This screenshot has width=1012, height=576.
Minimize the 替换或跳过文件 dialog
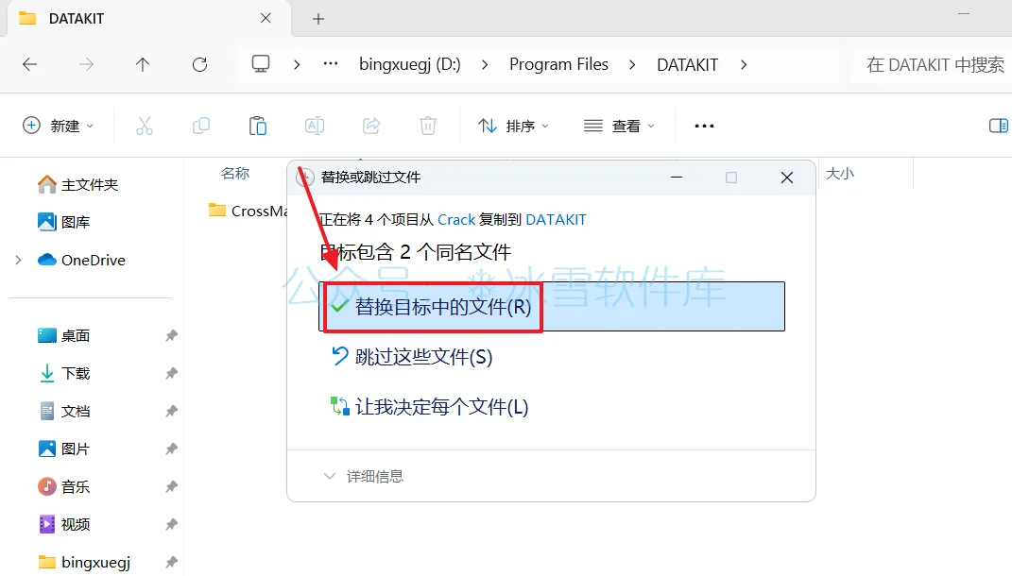677,178
